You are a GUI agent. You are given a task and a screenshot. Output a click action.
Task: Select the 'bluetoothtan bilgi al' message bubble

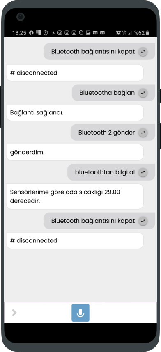point(111,172)
